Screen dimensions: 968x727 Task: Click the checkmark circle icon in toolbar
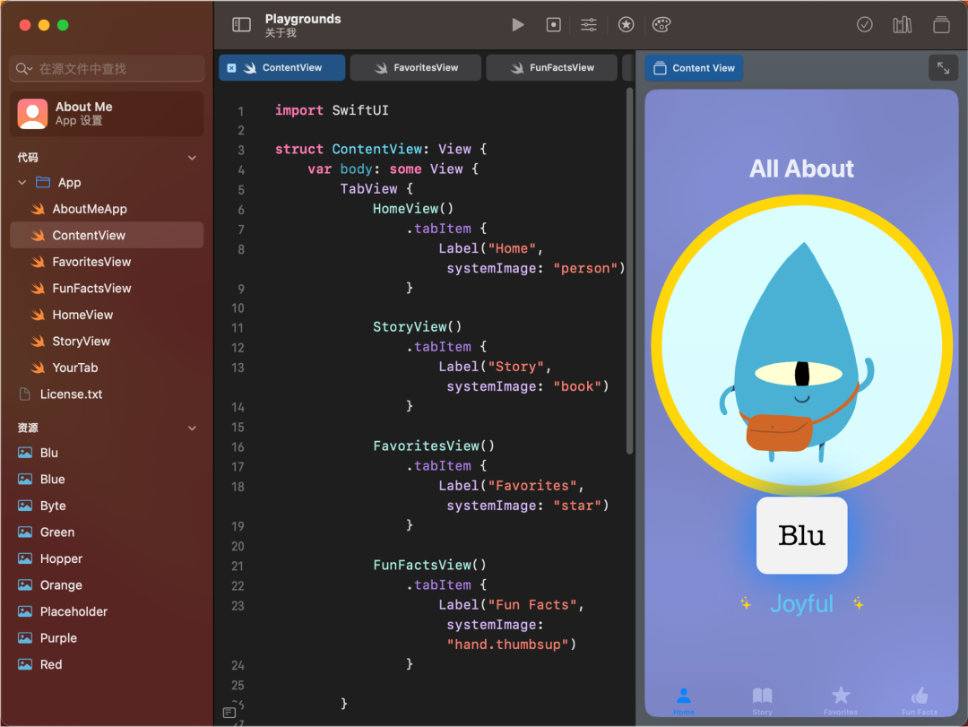pyautogui.click(x=864, y=25)
